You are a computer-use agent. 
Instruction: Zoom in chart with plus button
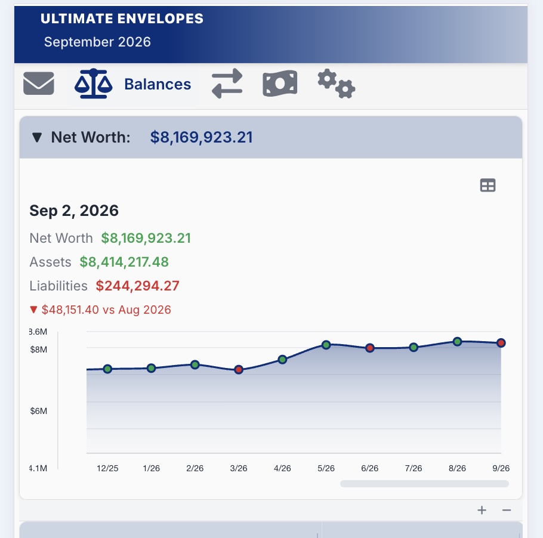coord(482,510)
